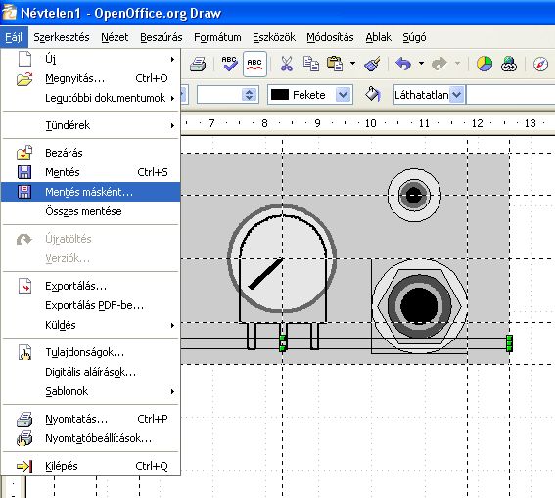Open the Nézet menu
The height and width of the screenshot is (498, 555).
[x=115, y=37]
